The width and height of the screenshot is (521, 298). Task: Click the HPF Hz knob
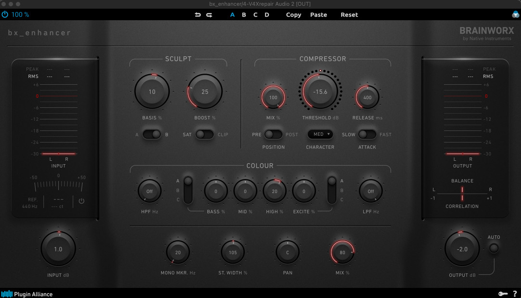coord(150,191)
